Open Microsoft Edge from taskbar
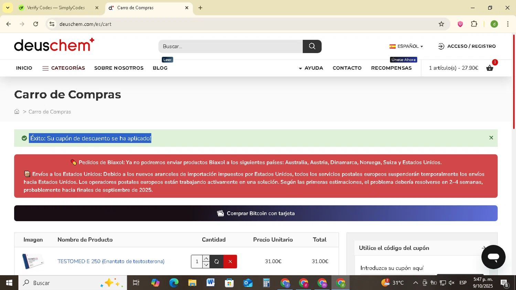This screenshot has width=516, height=290. [x=174, y=283]
